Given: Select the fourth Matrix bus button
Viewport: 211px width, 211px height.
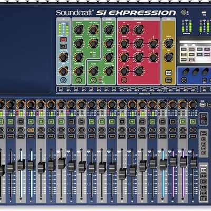Looking at the screenshot, I should point(193,88).
